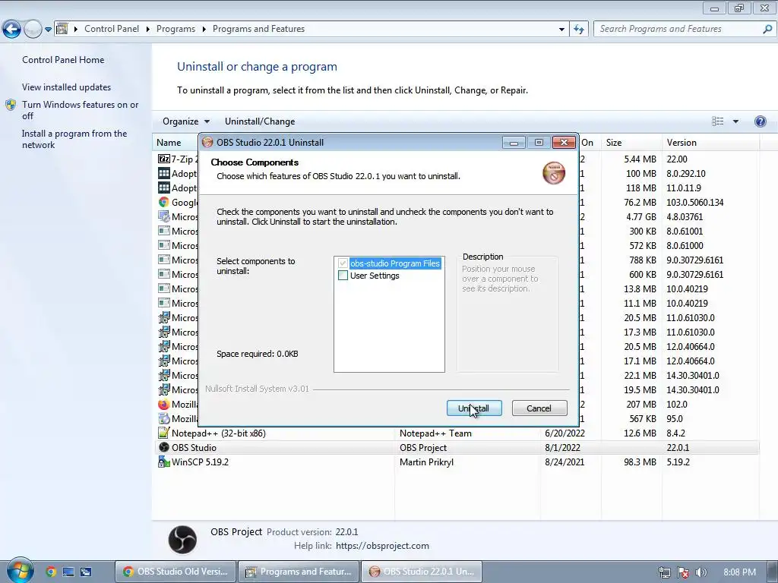
Task: Switch to OBS Studio Old Versi... taskbar button
Action: (176, 571)
